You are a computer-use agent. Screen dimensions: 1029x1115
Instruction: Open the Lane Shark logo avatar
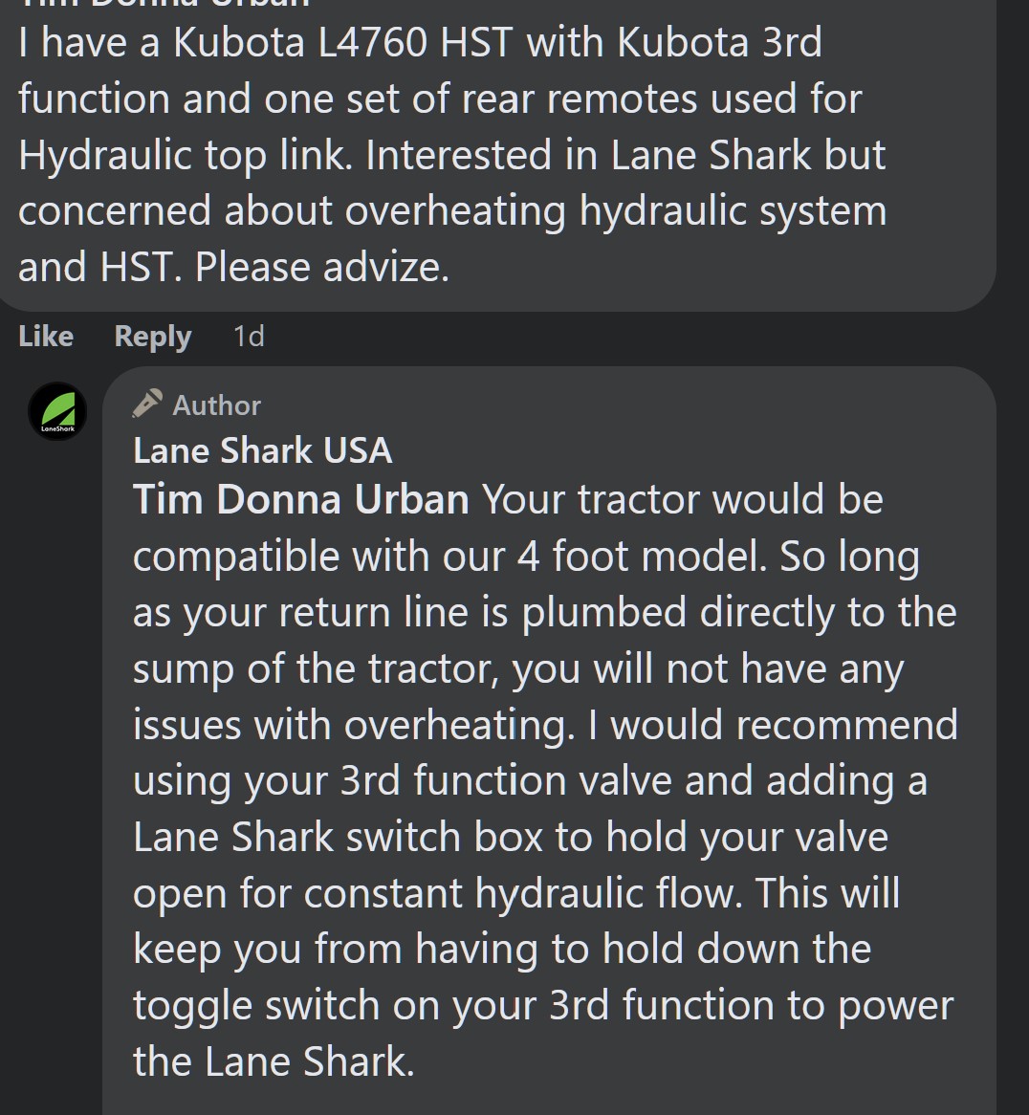[x=57, y=411]
